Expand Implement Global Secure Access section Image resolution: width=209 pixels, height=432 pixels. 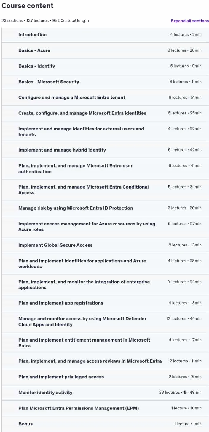pos(105,245)
